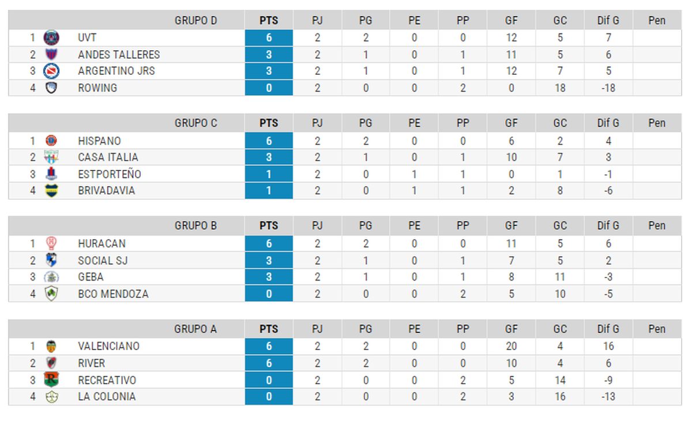692x421 pixels.
Task: Select the GRUPO D table header
Action: tap(195, 21)
